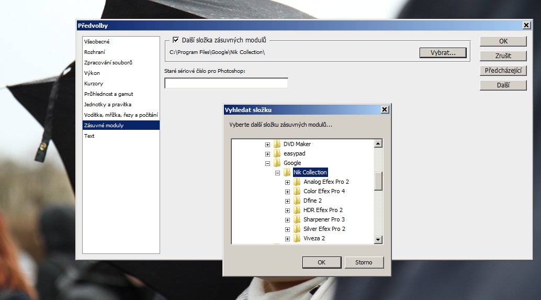The image size is (541, 300).
Task: Click the HDR Efex Pro 2 folder icon
Action: point(297,210)
